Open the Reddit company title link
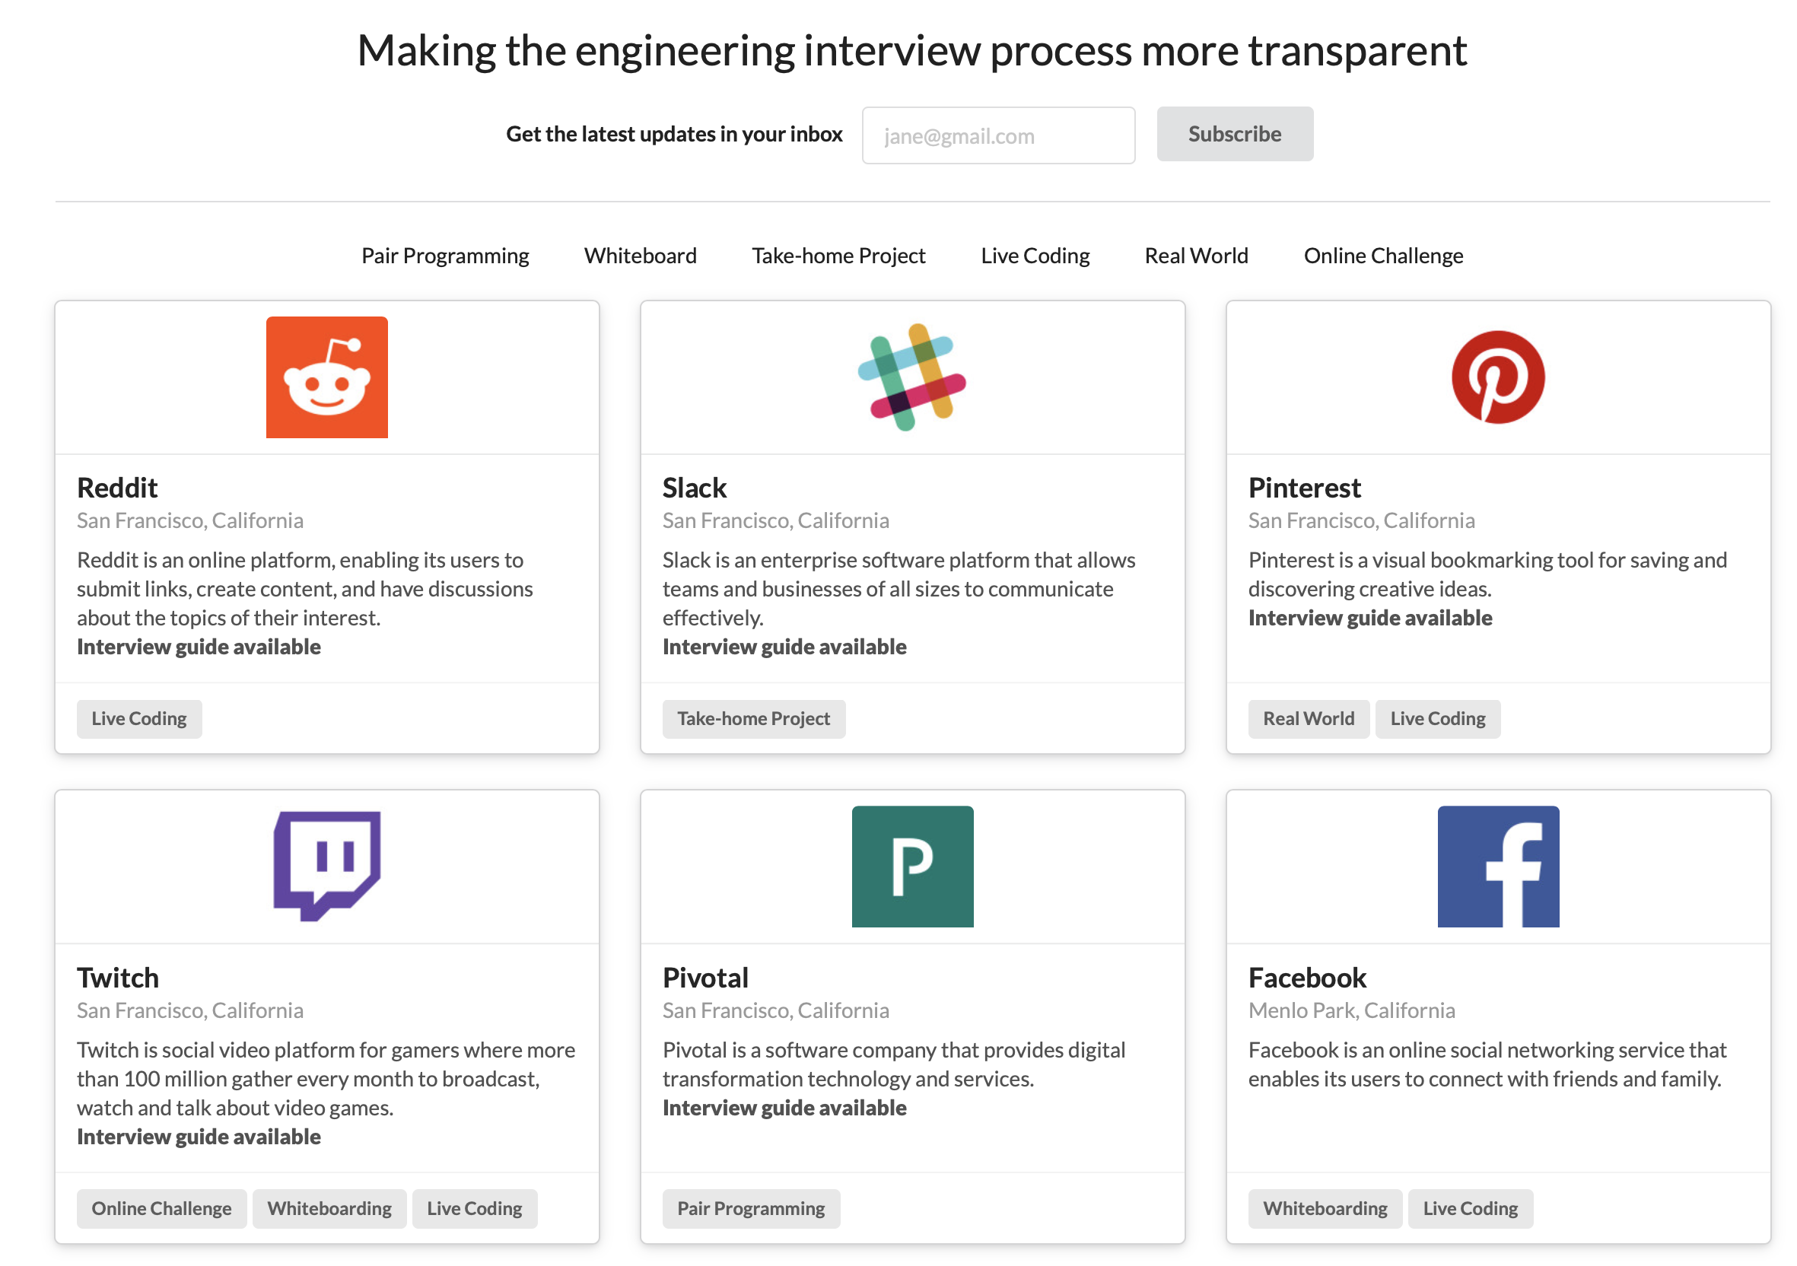The image size is (1797, 1266). point(117,488)
